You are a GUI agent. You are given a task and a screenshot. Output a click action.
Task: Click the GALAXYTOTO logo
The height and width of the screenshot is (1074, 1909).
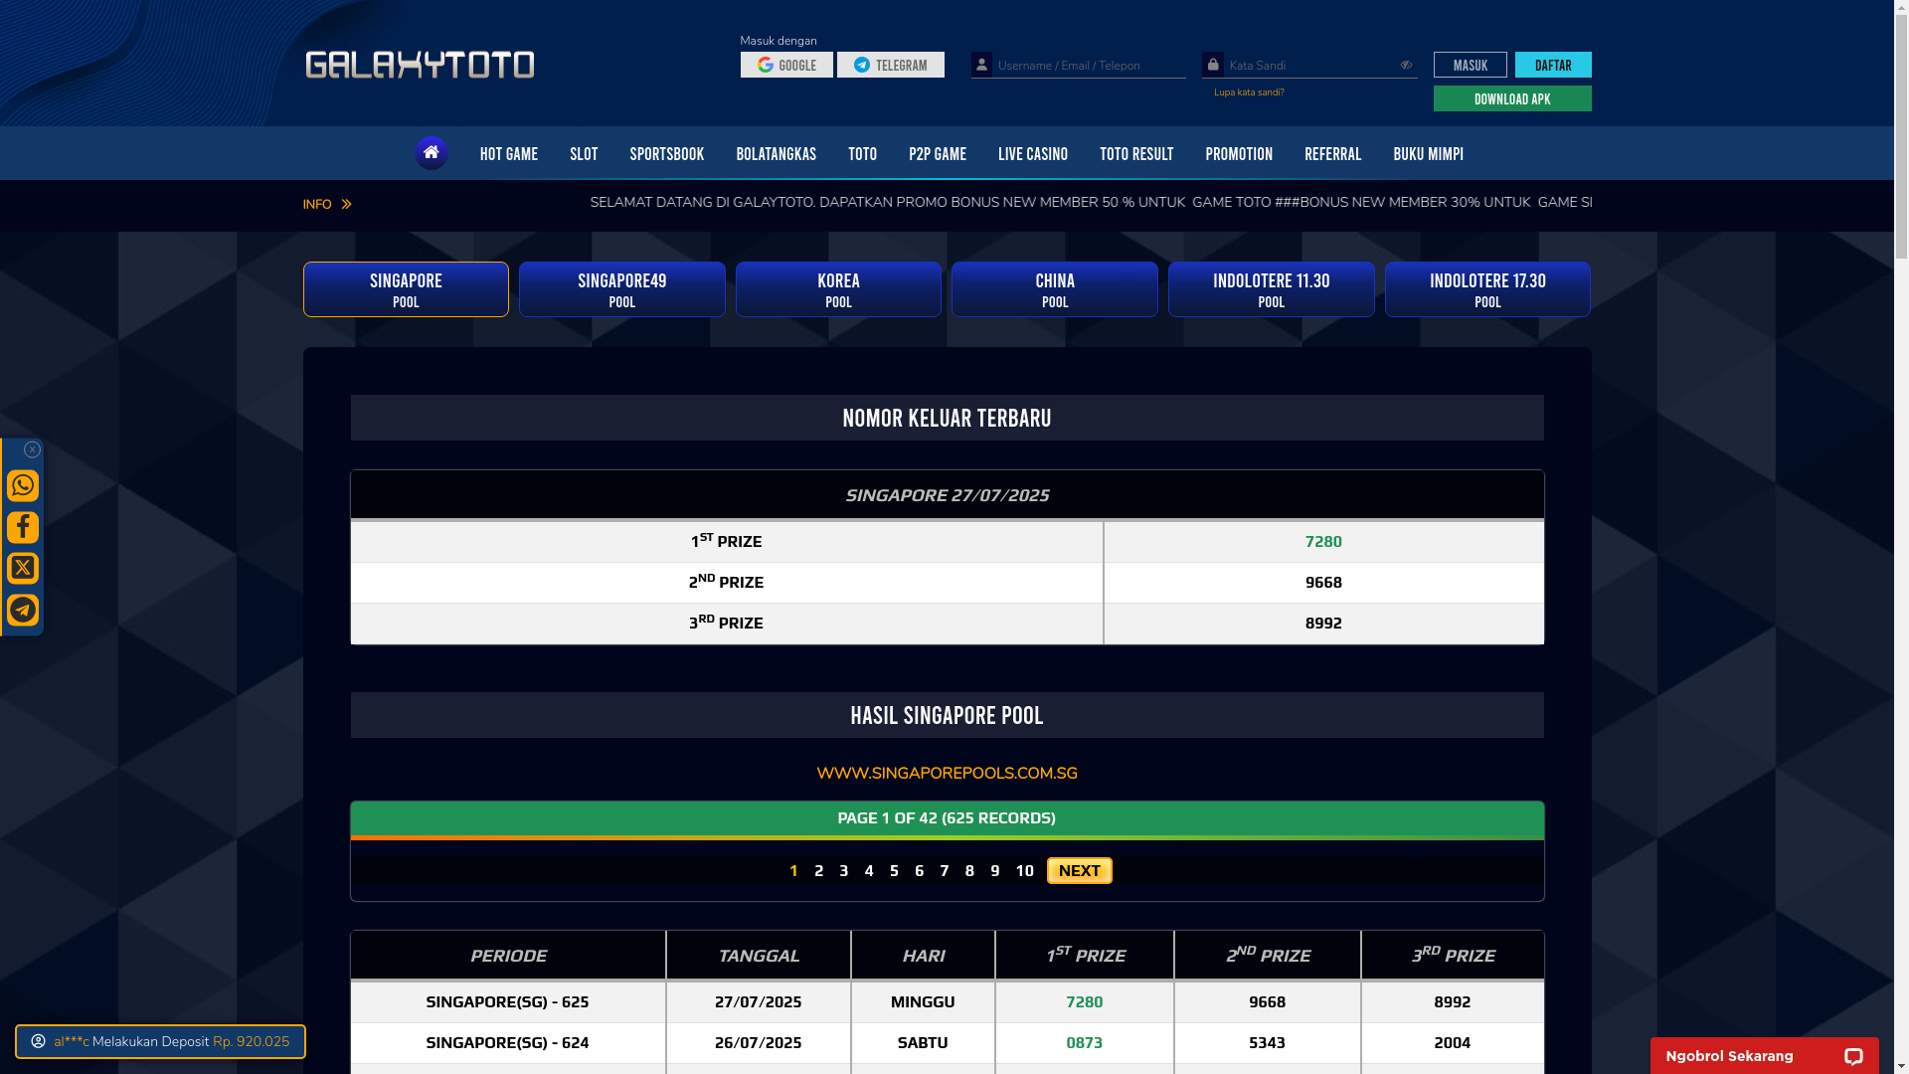(420, 65)
